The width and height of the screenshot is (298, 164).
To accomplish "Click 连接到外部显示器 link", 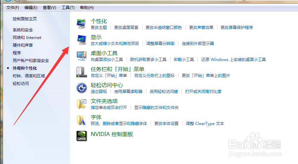I will (198, 44).
